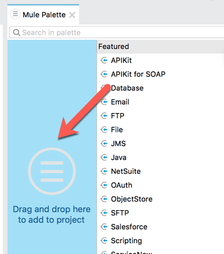Click the Salesforce connector icon

pos(104,227)
